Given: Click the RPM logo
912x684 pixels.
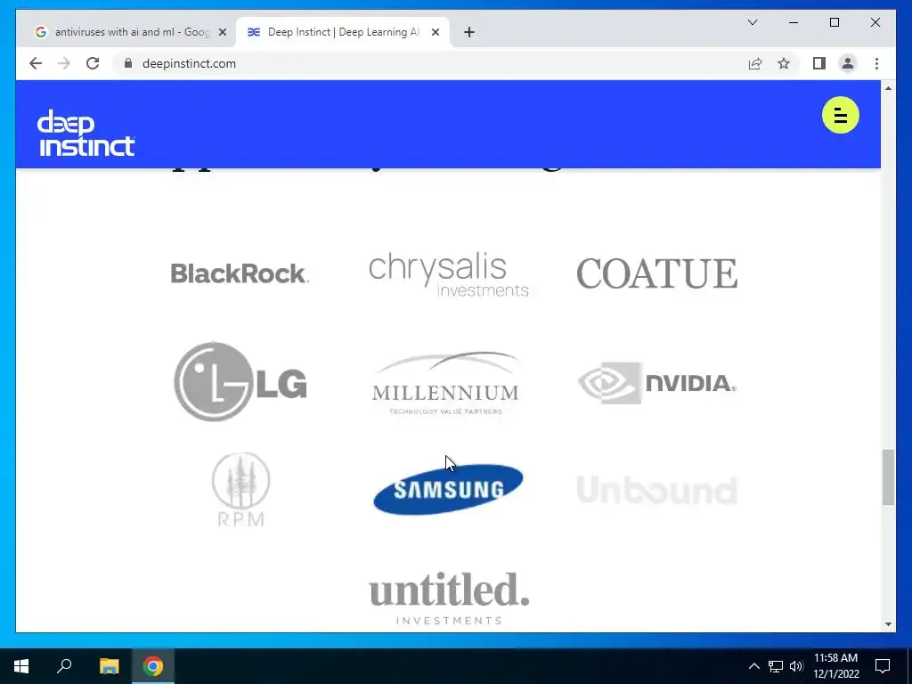Looking at the screenshot, I should pyautogui.click(x=240, y=490).
